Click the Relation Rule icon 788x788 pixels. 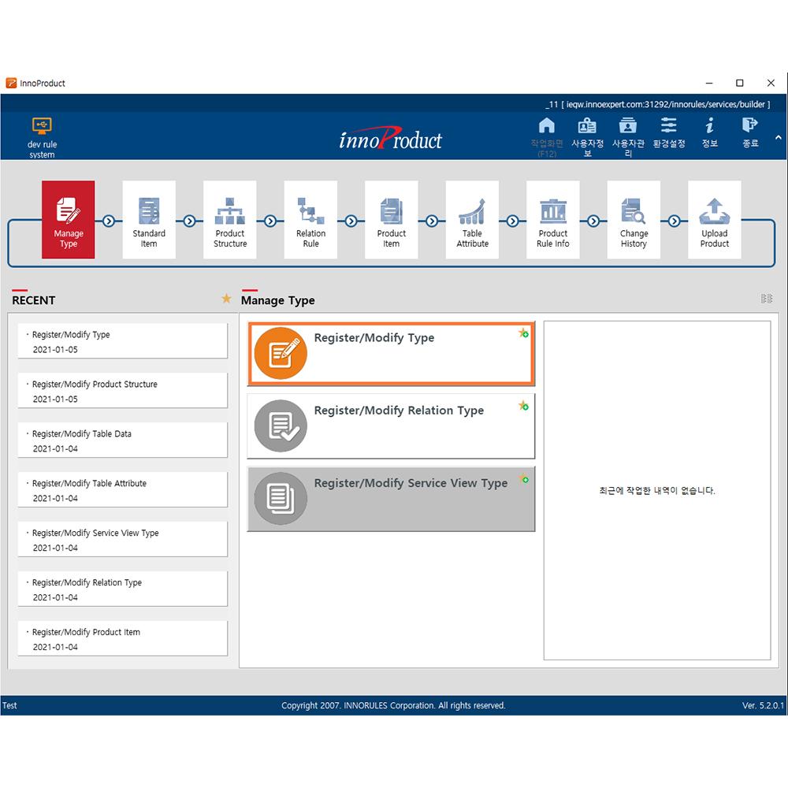(x=310, y=219)
